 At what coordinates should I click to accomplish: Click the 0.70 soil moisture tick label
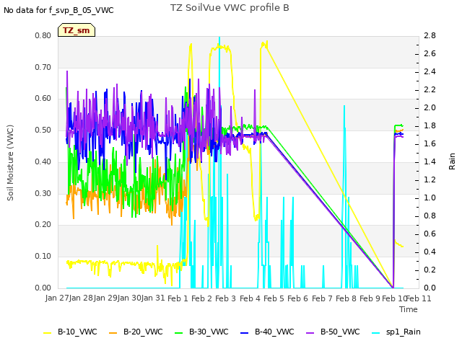tap(43, 67)
